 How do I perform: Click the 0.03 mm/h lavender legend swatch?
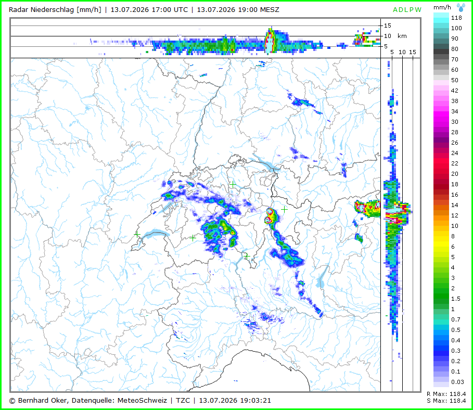(441, 382)
